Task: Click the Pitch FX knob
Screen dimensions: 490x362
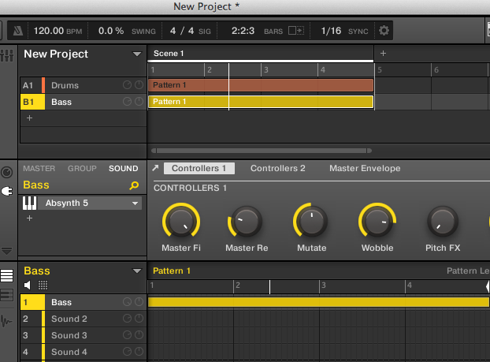Action: click(443, 221)
